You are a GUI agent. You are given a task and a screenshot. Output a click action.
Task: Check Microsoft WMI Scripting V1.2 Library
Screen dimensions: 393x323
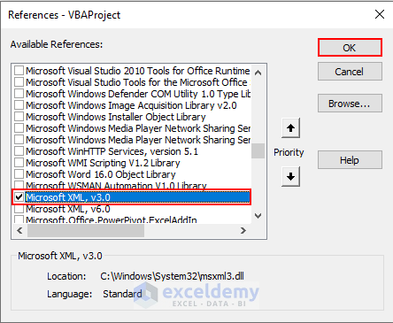pyautogui.click(x=19, y=163)
